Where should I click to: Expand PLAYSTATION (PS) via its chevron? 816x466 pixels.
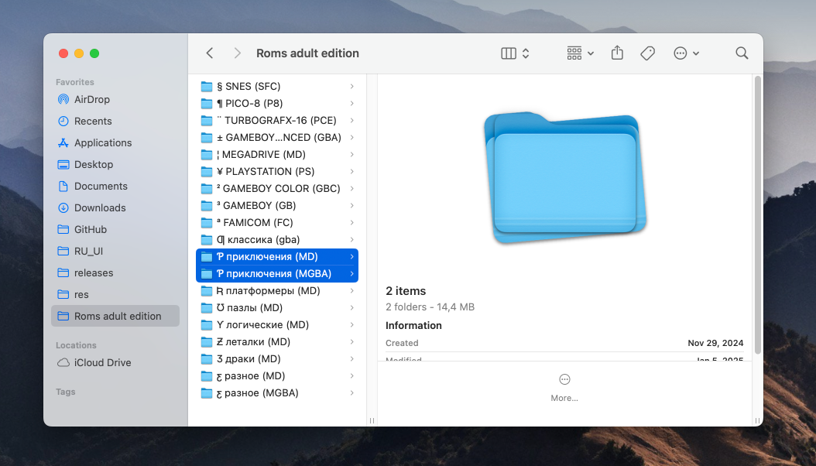(x=351, y=172)
